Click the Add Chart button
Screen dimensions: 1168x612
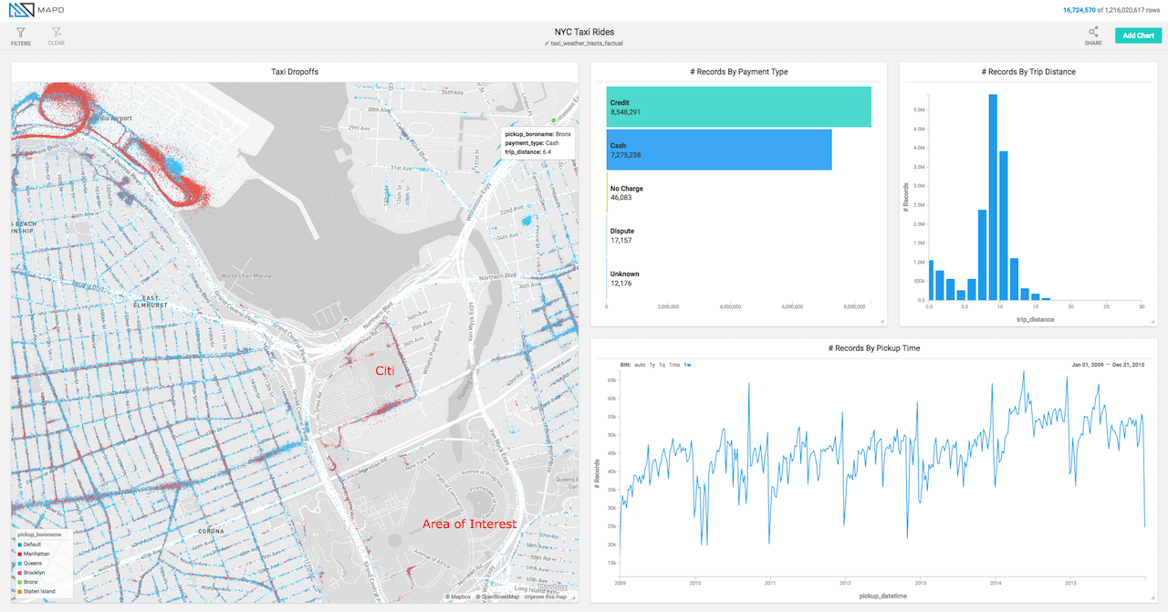[x=1138, y=36]
